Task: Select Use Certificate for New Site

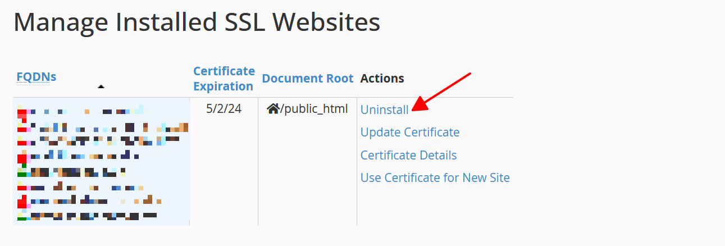Action: [435, 178]
